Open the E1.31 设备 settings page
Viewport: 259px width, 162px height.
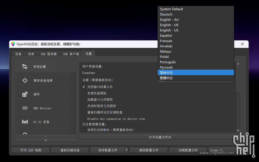(x=46, y=121)
